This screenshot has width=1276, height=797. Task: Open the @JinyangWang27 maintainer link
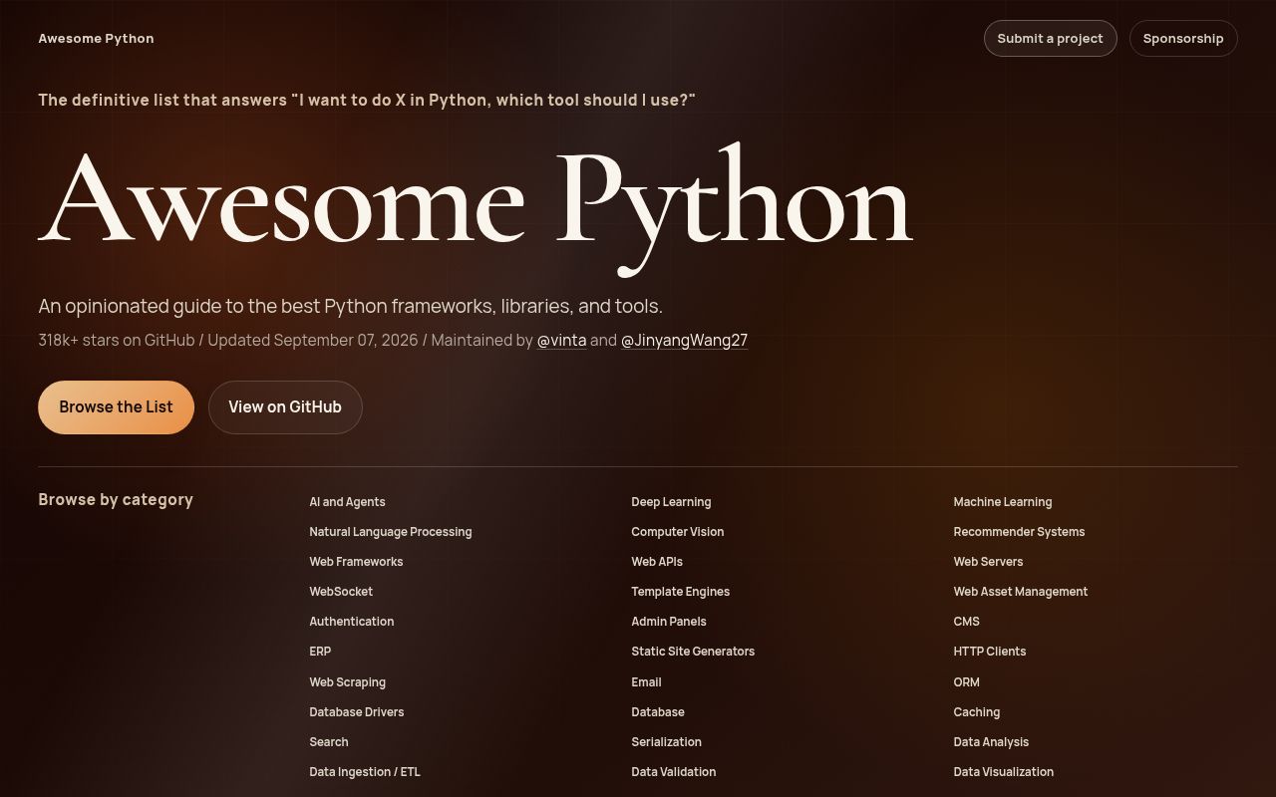tap(684, 340)
